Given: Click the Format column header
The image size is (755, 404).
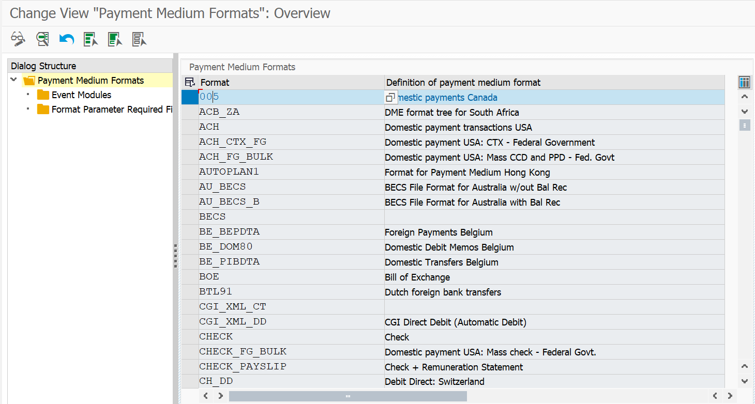Looking at the screenshot, I should [x=291, y=82].
